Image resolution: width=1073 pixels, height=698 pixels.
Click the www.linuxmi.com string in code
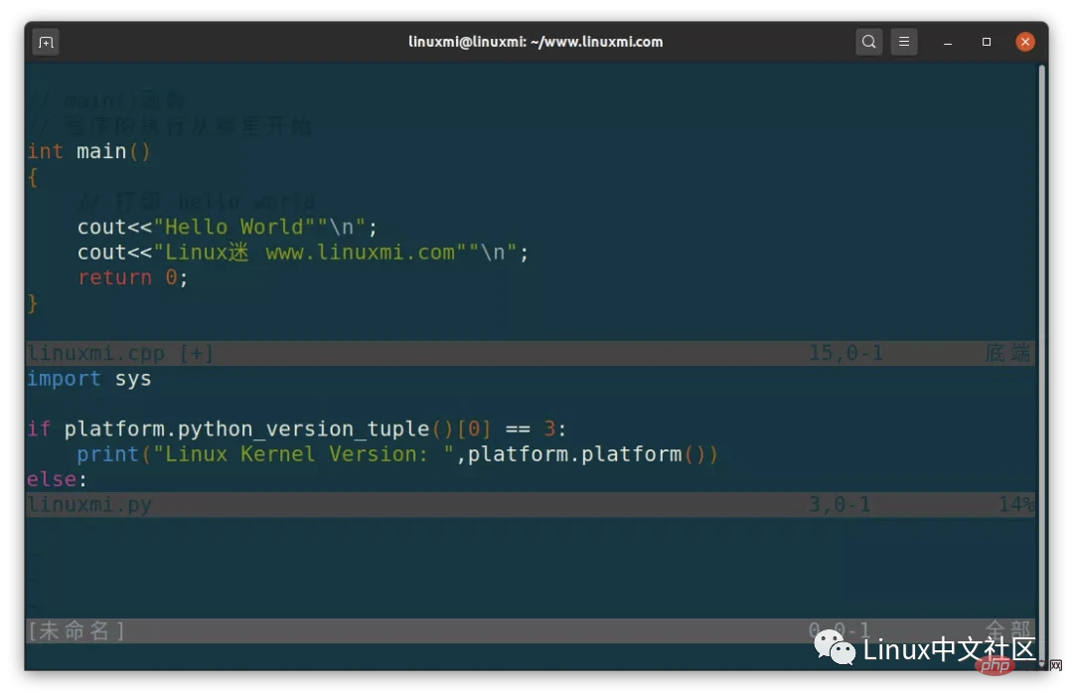click(360, 253)
